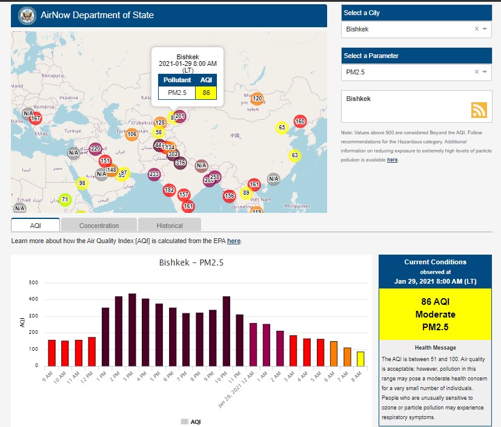Expand the Select a Parameter dropdown arrow
The height and width of the screenshot is (427, 501).
click(485, 72)
